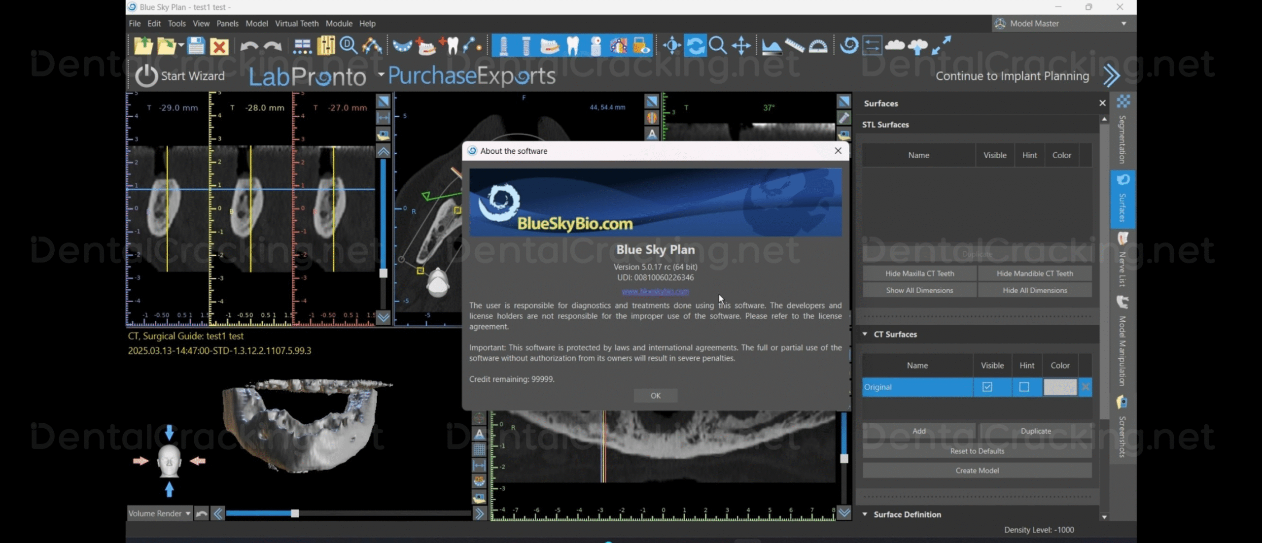
Task: Click the Original surface color swatch
Action: click(1060, 387)
